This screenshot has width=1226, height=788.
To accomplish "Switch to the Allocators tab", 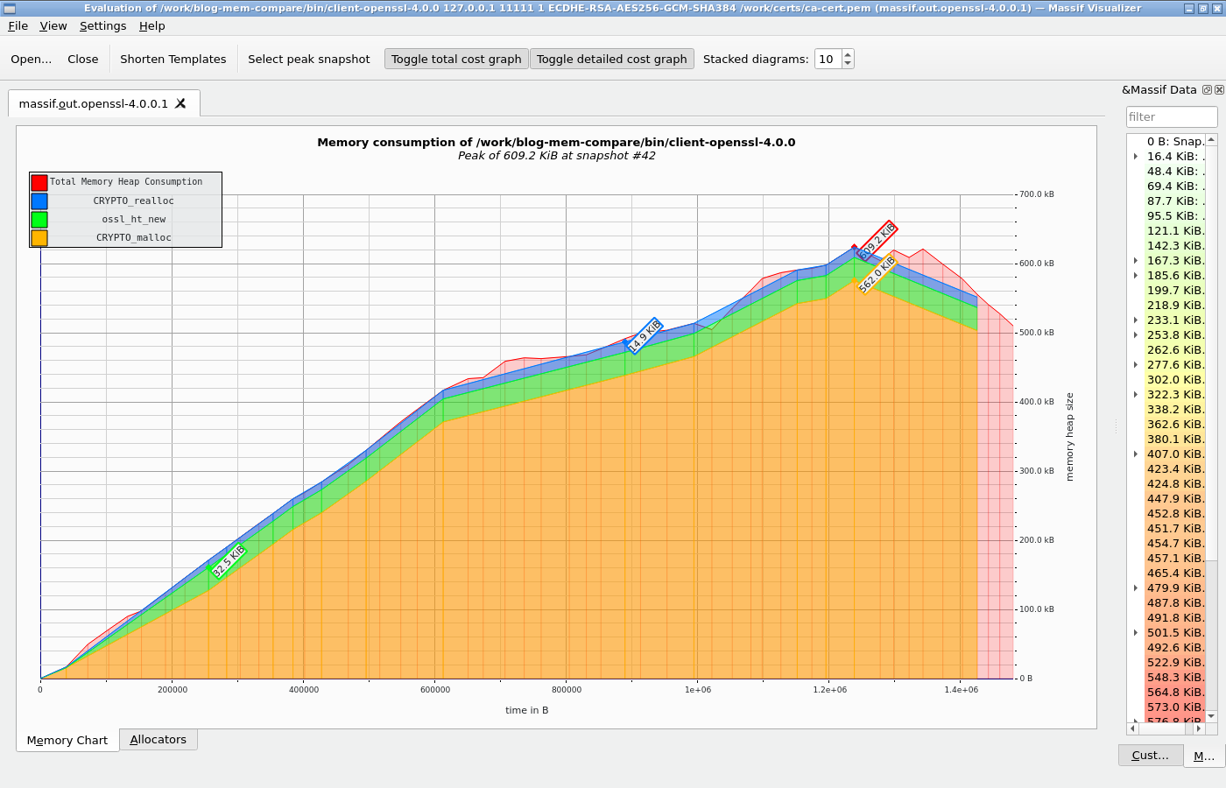I will (x=159, y=739).
